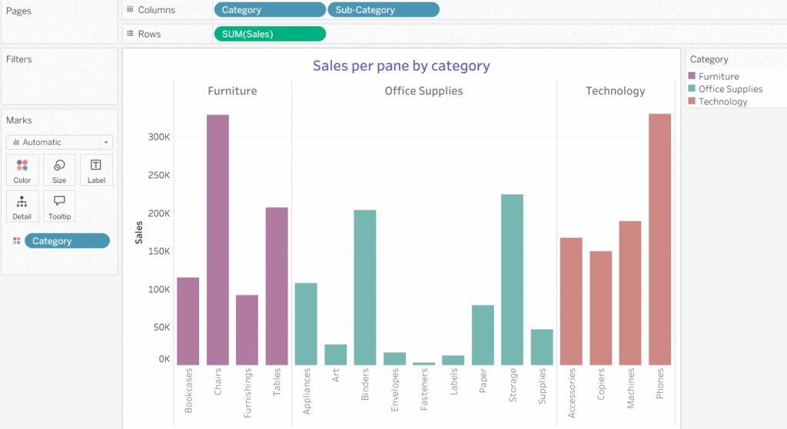The height and width of the screenshot is (429, 787).
Task: Open the Automatic mark type dropdown
Action: pos(59,142)
